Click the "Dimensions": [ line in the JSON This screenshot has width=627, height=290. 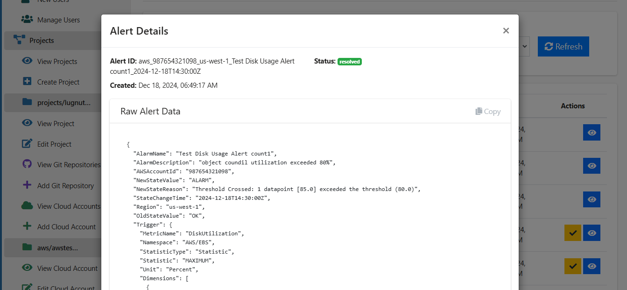point(164,278)
